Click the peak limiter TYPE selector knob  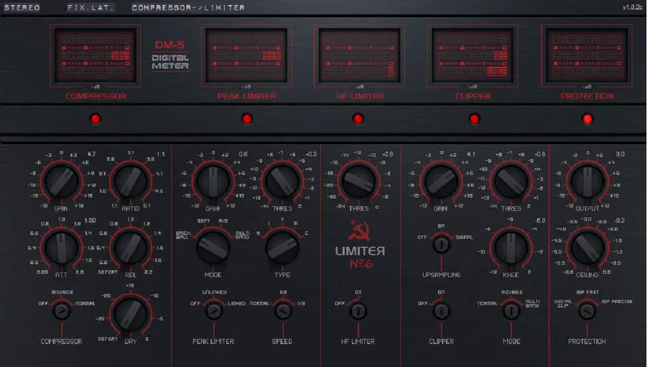282,247
